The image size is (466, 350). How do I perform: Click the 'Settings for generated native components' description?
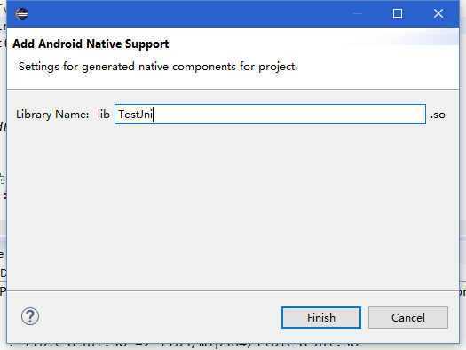coord(158,67)
